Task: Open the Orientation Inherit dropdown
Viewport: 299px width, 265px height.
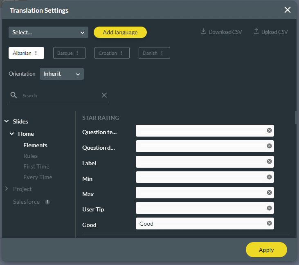Action: pos(62,74)
